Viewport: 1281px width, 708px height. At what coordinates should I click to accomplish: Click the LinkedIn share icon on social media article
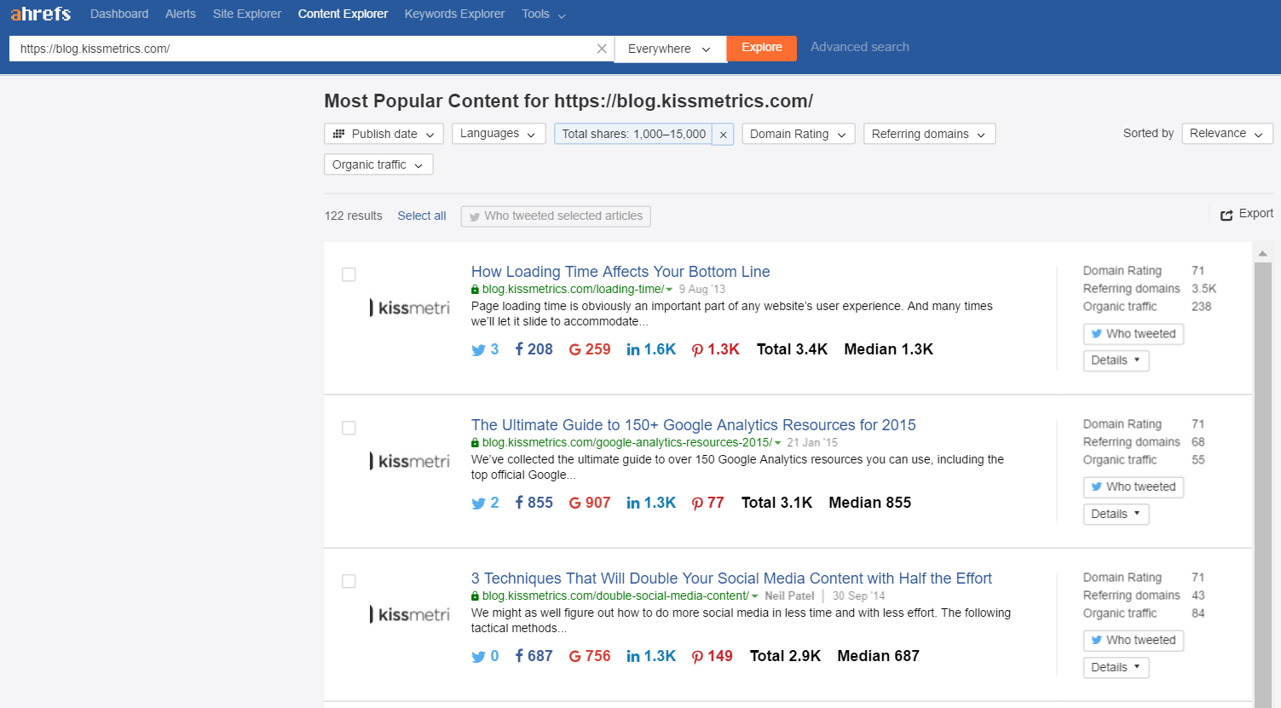tap(636, 655)
